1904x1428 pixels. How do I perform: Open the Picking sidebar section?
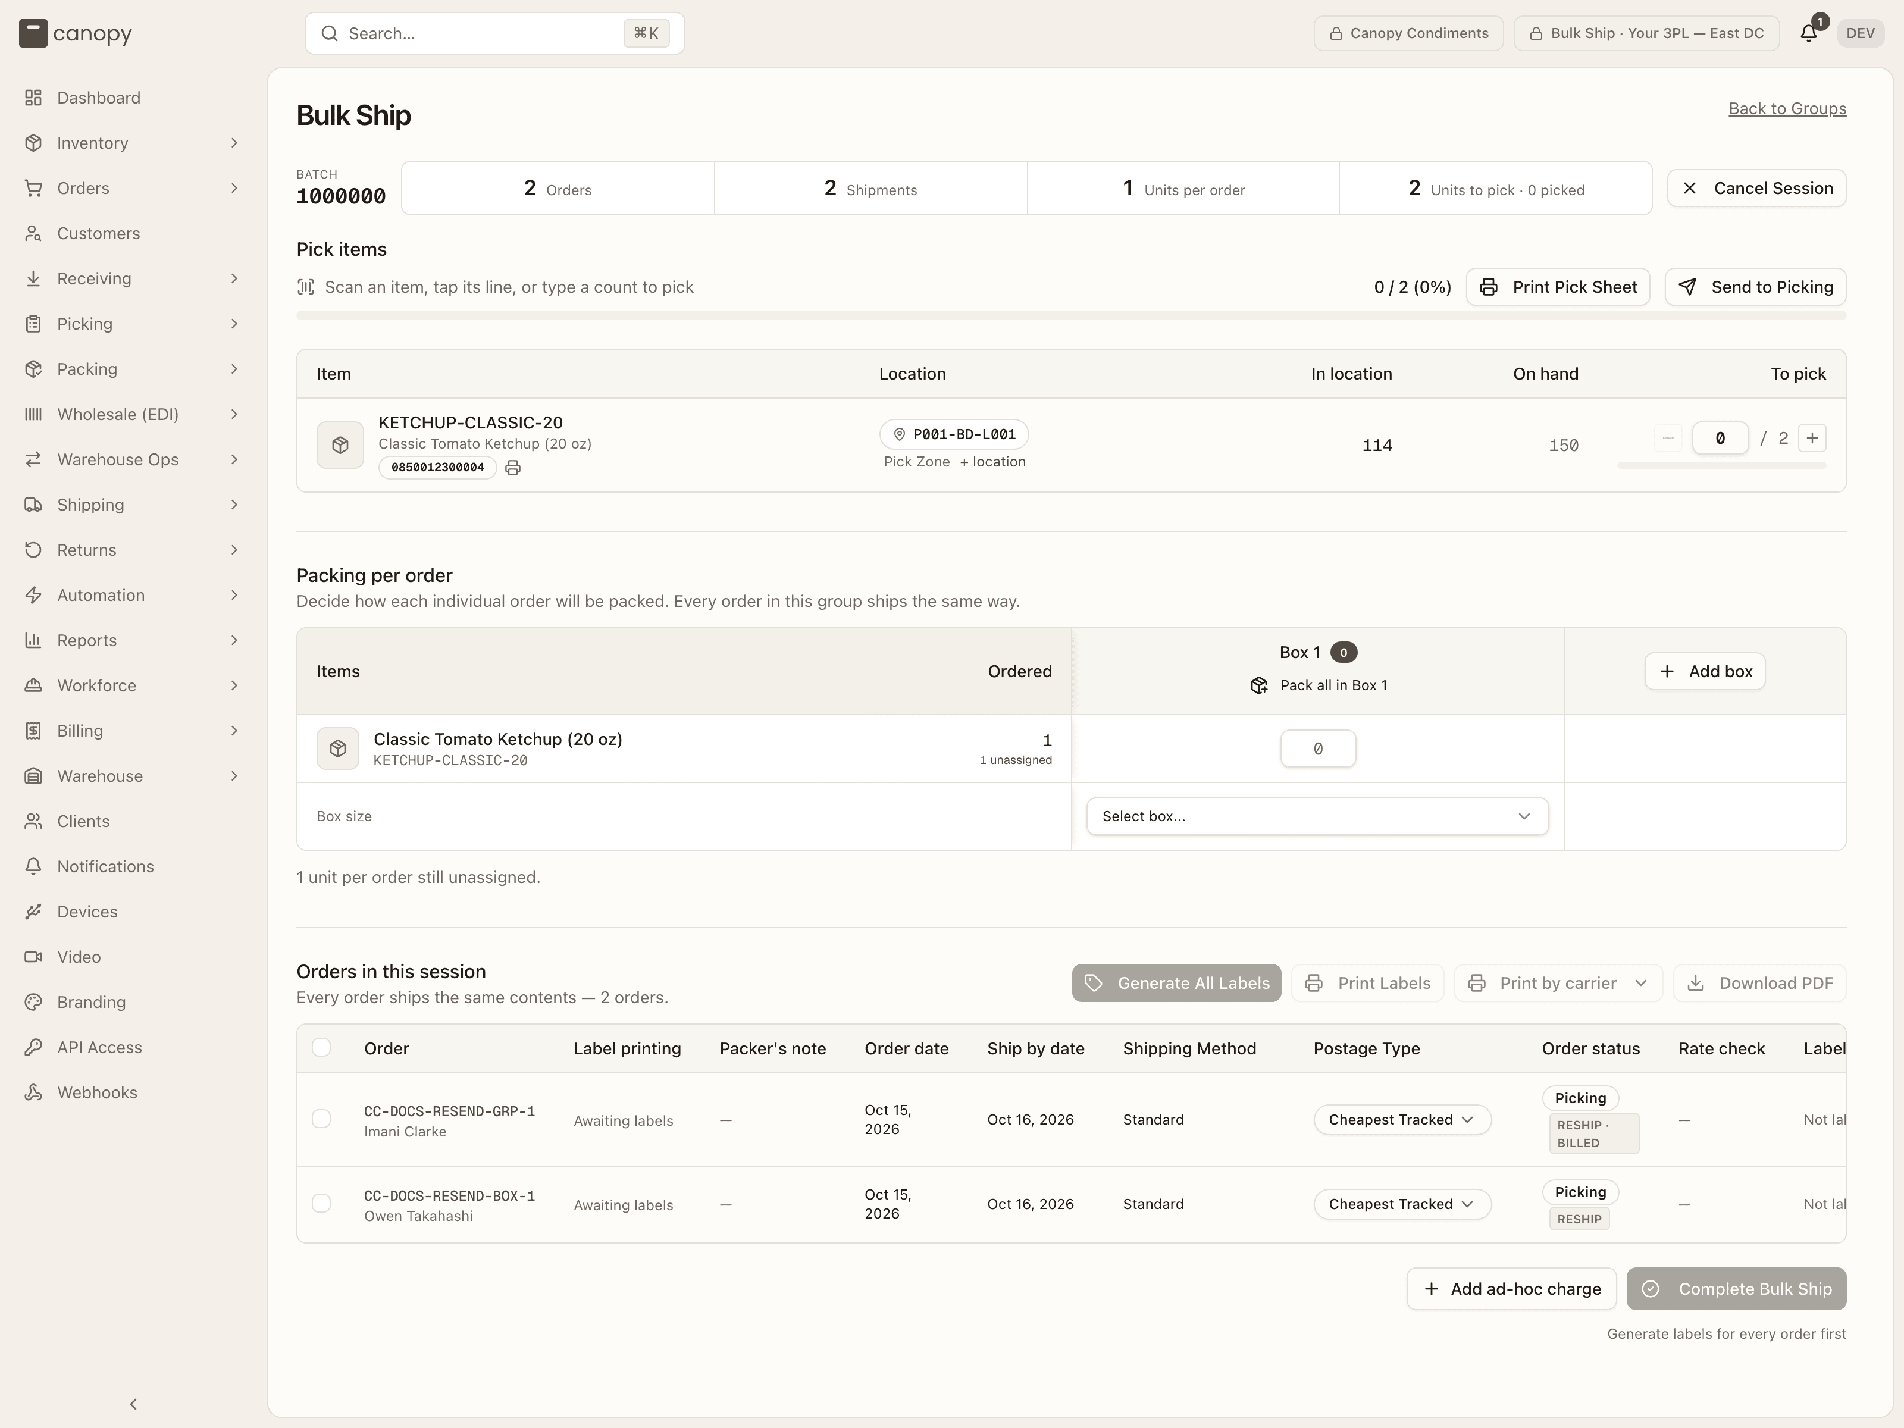[x=133, y=324]
